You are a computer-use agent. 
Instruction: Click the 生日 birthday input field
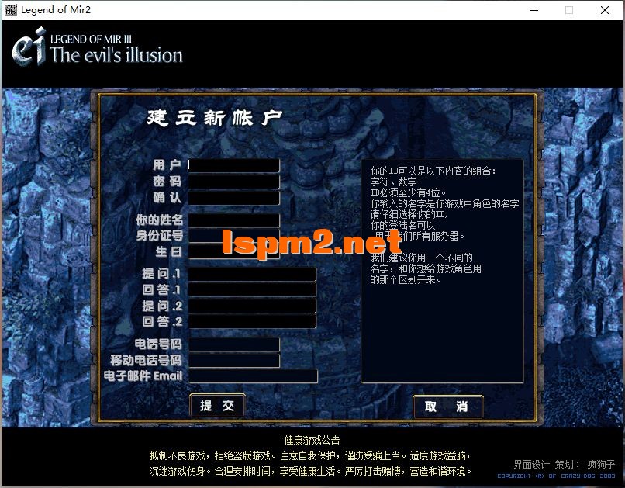(x=234, y=252)
